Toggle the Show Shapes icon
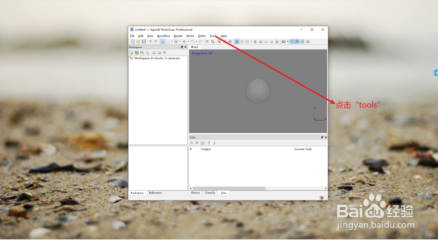This screenshot has width=438, height=240. coord(292,41)
